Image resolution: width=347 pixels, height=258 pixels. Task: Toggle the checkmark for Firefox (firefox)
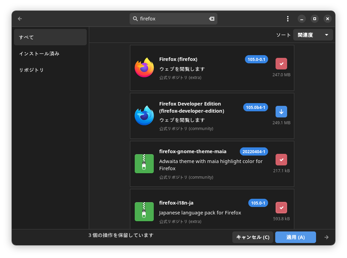click(281, 64)
